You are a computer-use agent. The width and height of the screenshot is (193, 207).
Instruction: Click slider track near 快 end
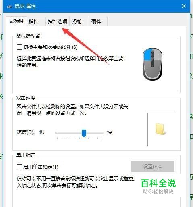(100, 133)
